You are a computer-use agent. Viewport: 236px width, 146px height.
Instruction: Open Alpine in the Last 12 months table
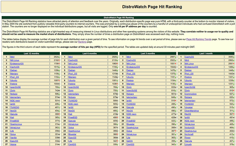[x=13, y=144]
